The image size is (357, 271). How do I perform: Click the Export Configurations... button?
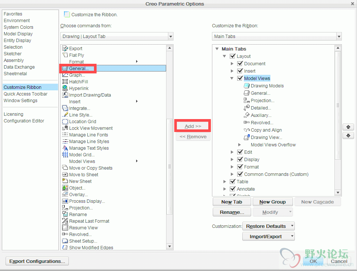37,261
